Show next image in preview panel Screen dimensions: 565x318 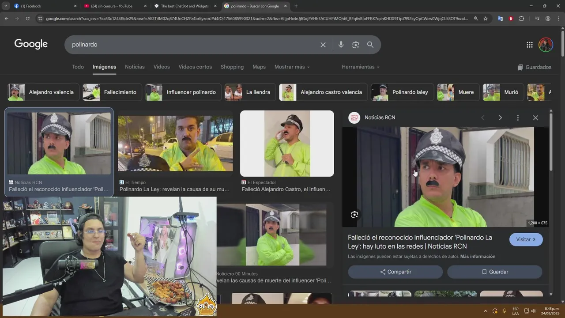coord(500,117)
